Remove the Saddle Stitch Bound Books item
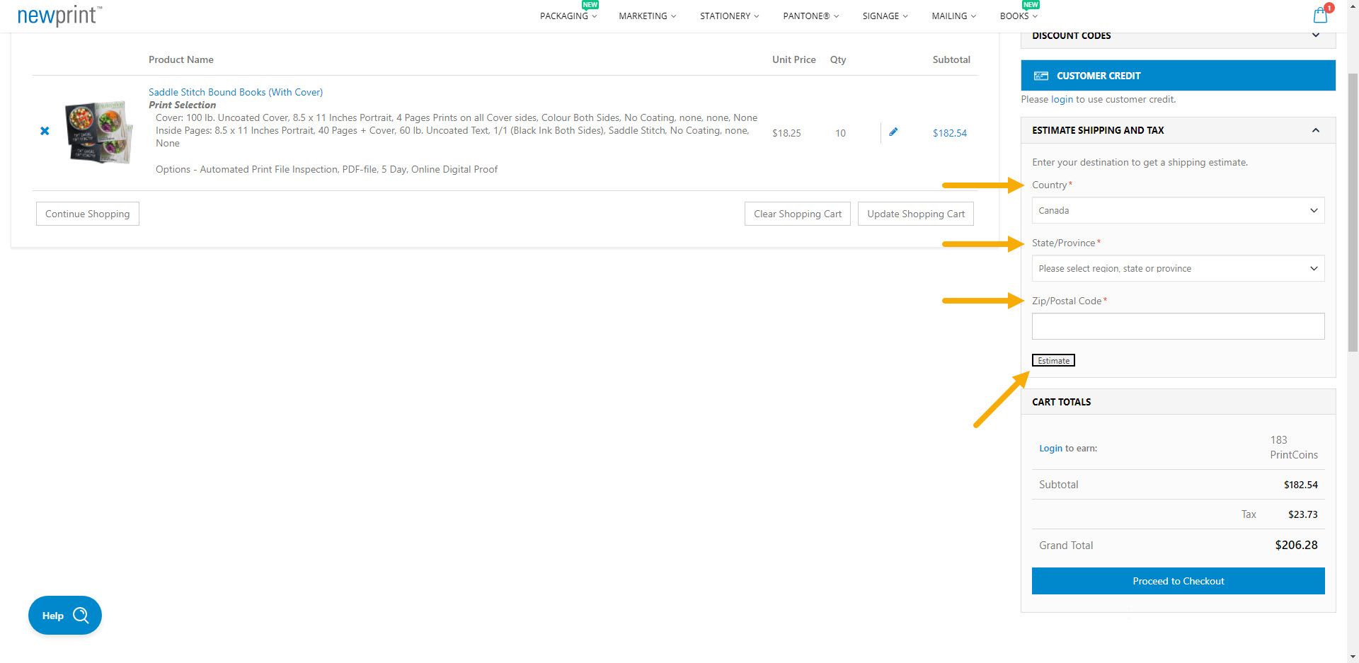This screenshot has width=1359, height=663. 45,130
